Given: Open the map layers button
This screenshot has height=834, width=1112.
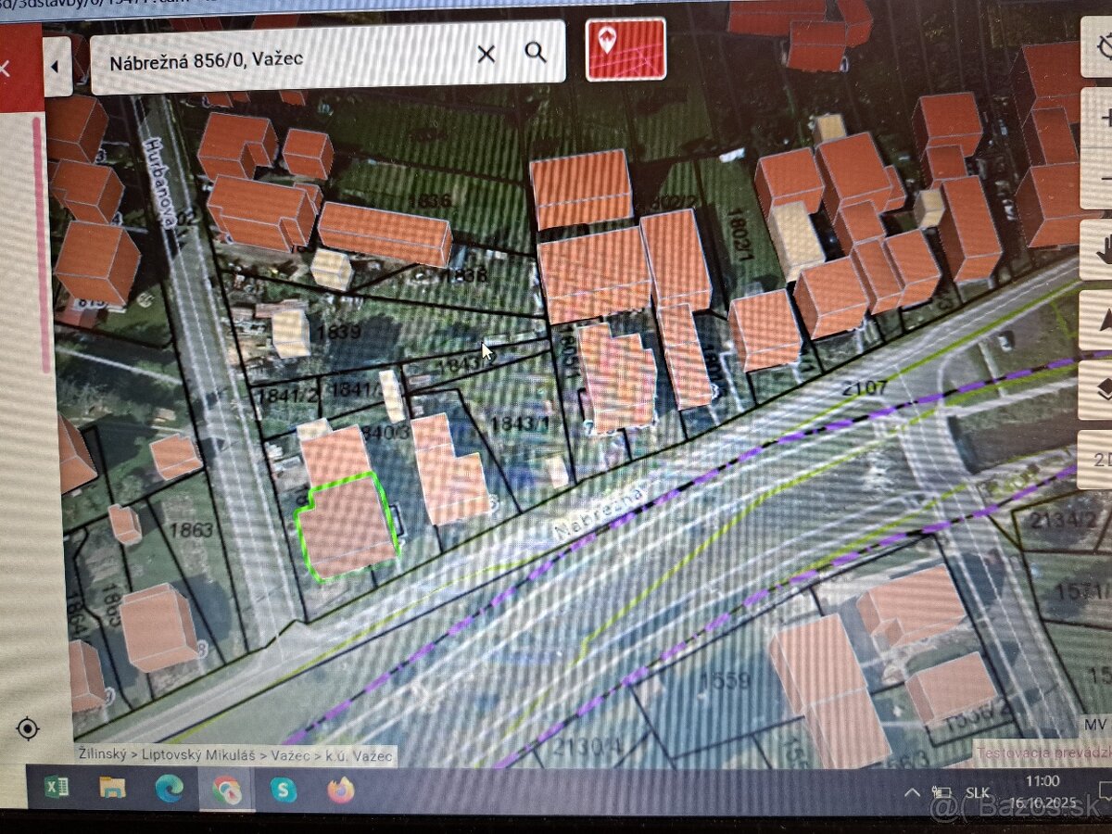Looking at the screenshot, I should [x=1100, y=390].
